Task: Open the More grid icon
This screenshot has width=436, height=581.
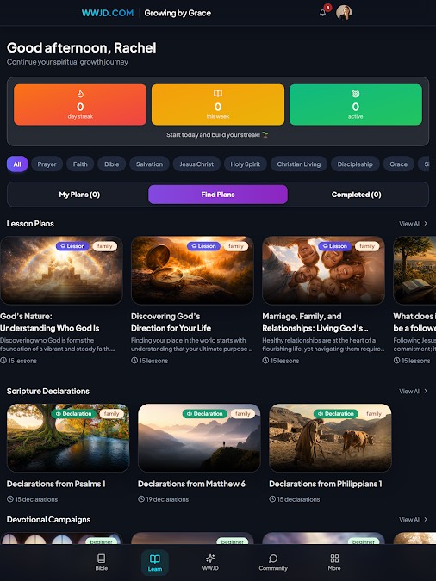Action: click(334, 559)
